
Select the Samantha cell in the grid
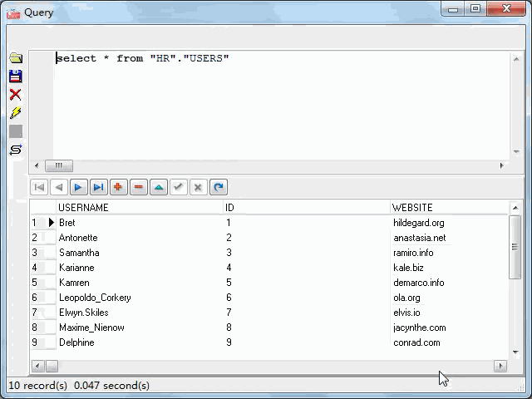(79, 253)
